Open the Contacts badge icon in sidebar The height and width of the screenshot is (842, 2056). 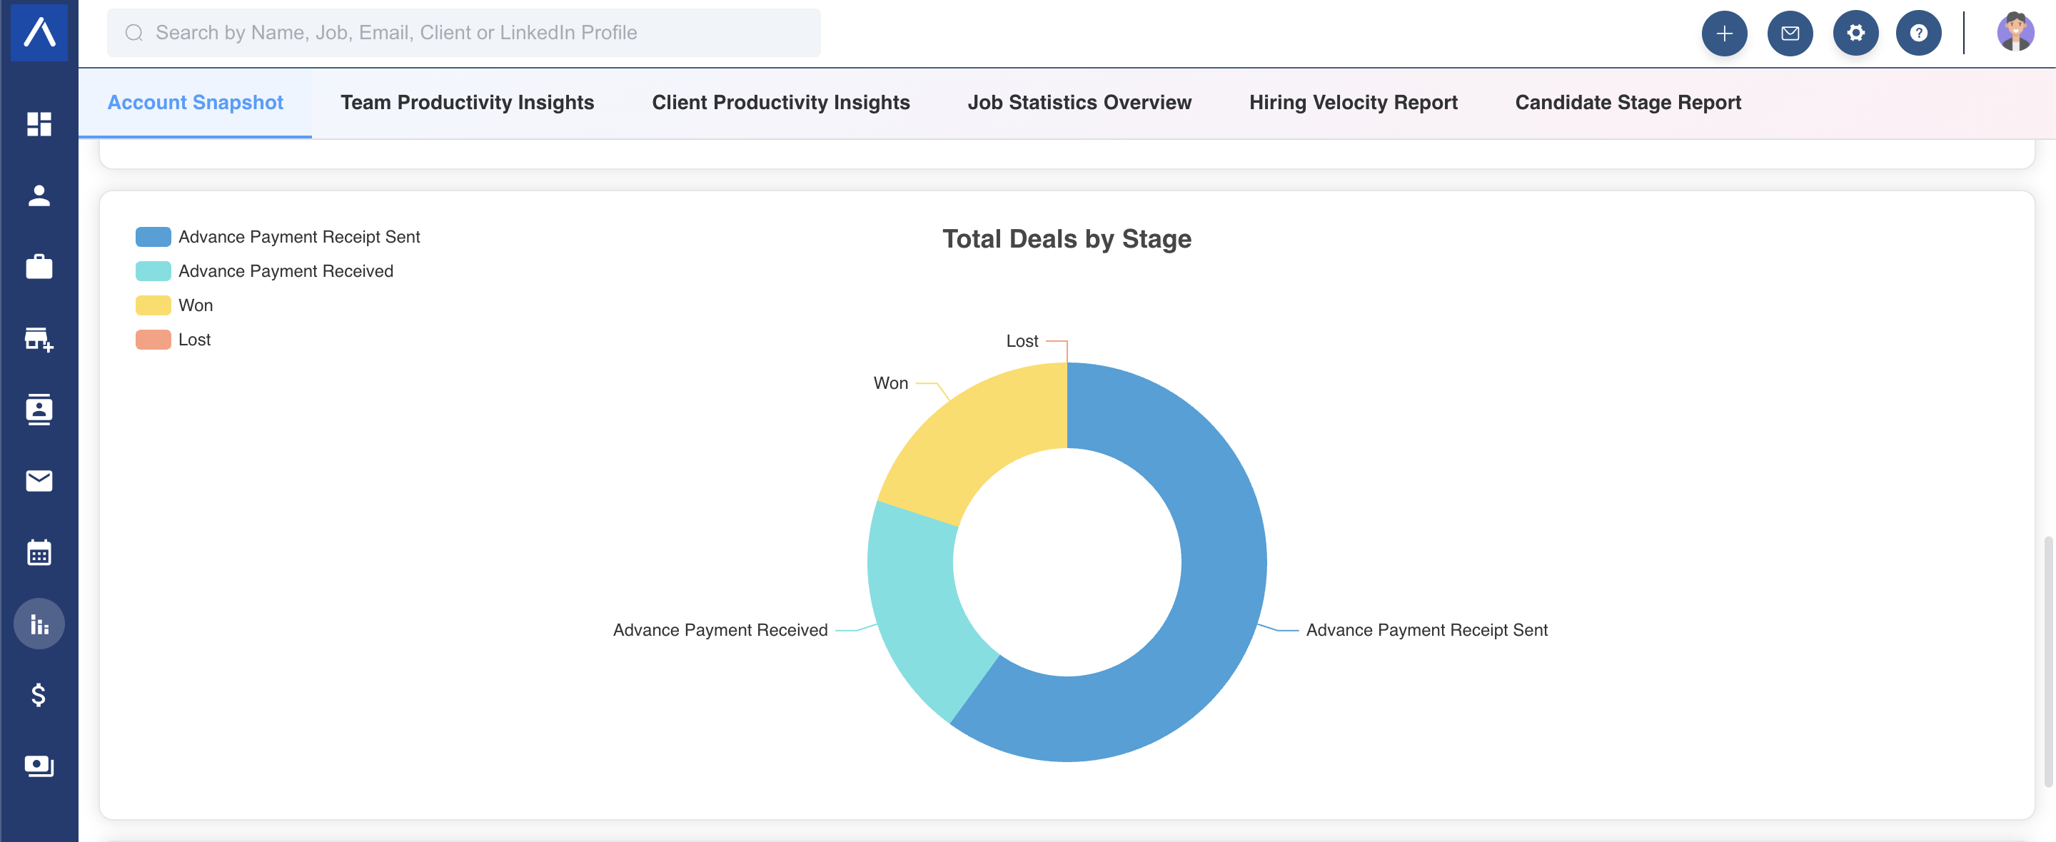[x=39, y=410]
